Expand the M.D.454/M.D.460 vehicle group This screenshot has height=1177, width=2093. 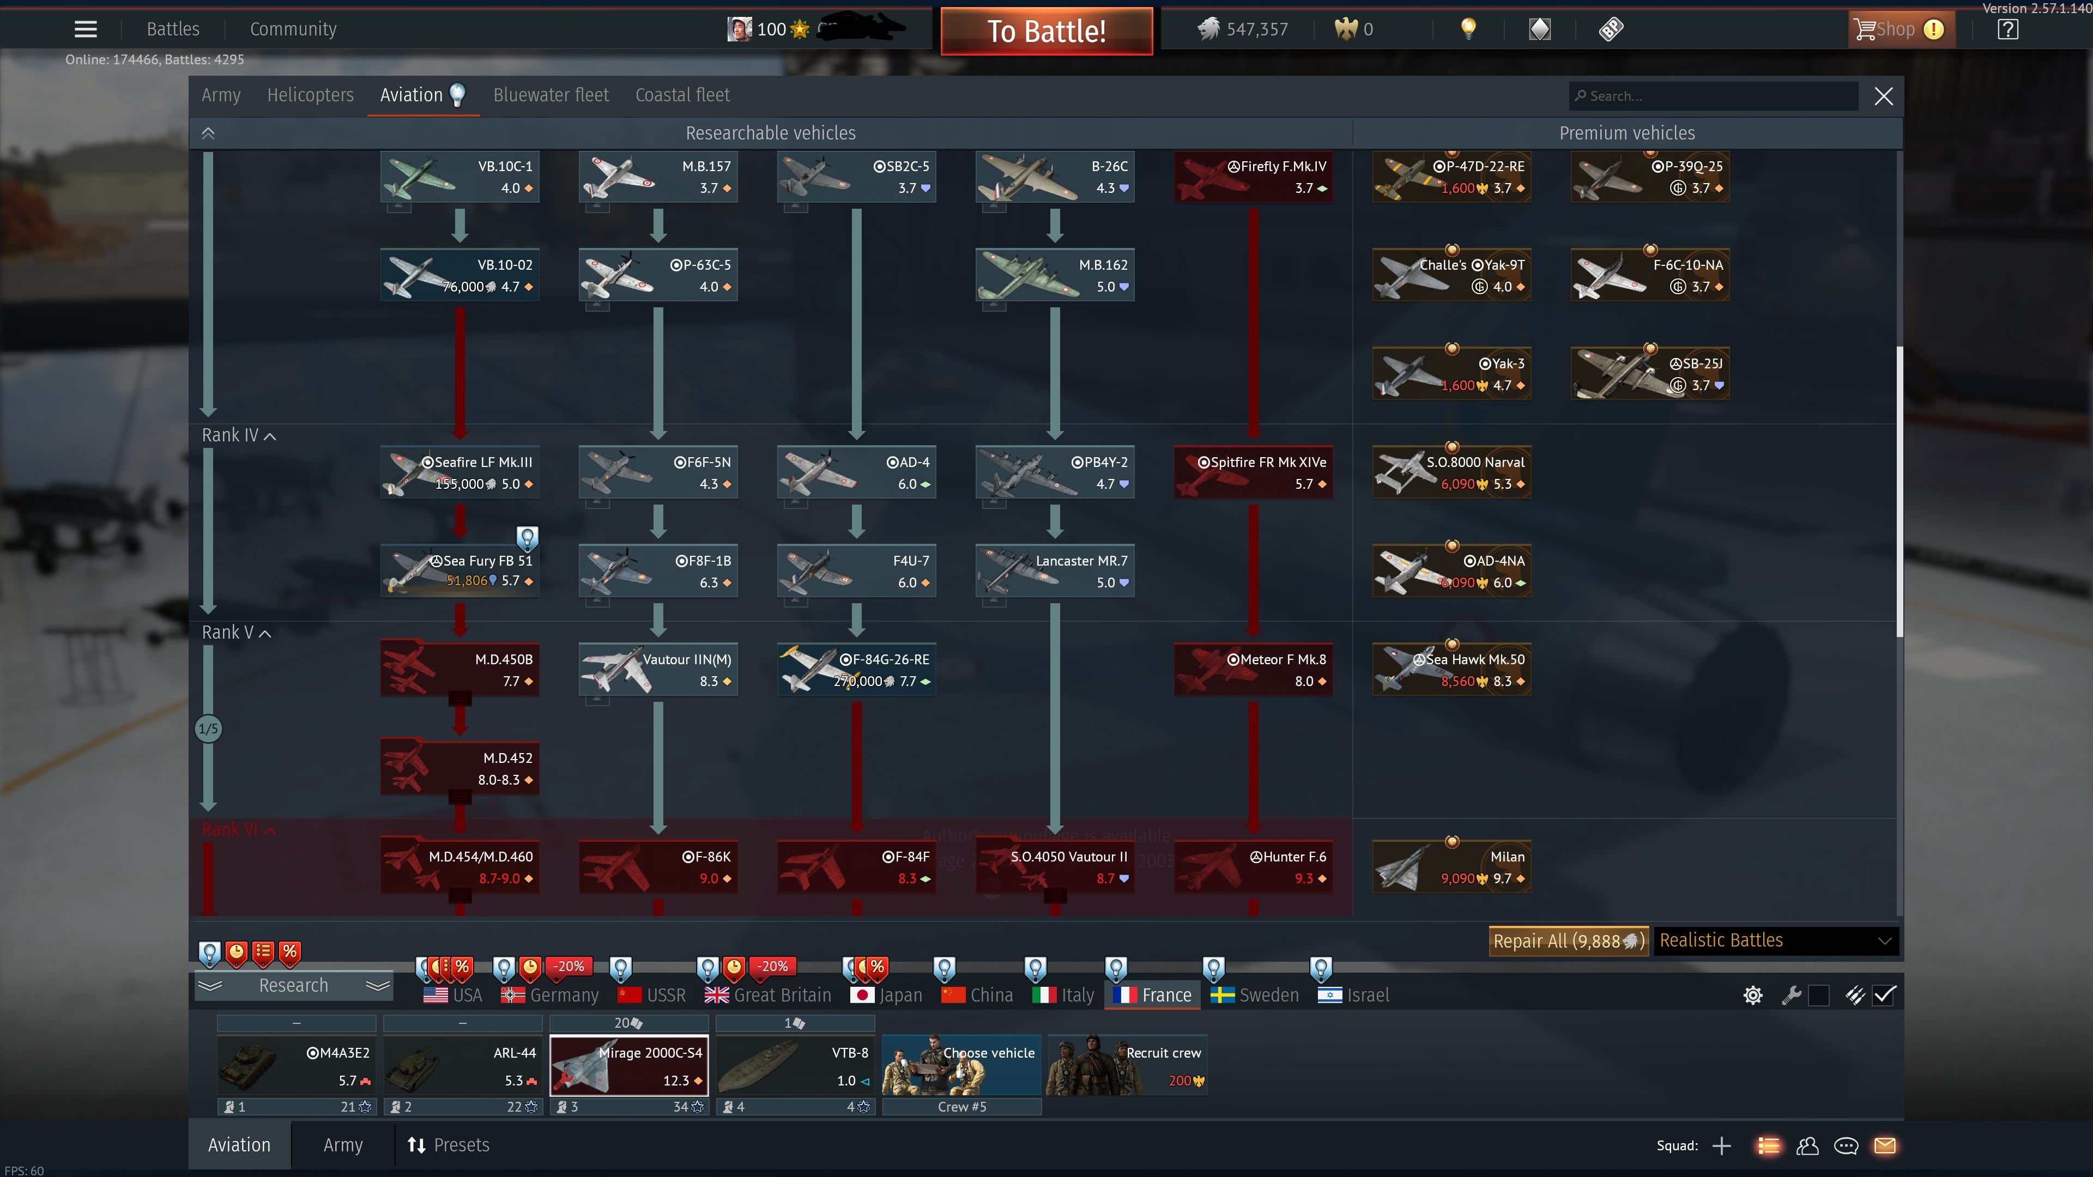coord(460,896)
